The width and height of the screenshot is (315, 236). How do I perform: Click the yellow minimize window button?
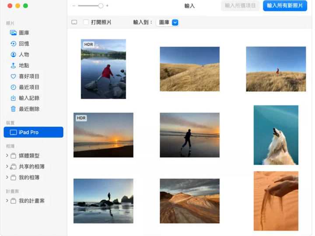[17, 6]
